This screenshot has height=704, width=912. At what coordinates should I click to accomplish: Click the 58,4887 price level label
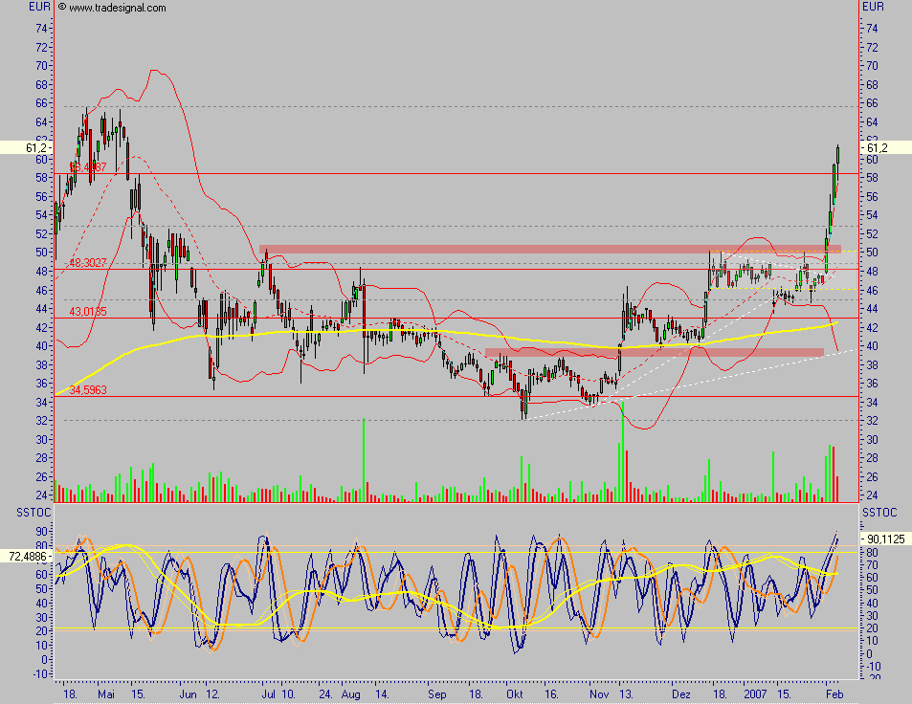tap(88, 167)
